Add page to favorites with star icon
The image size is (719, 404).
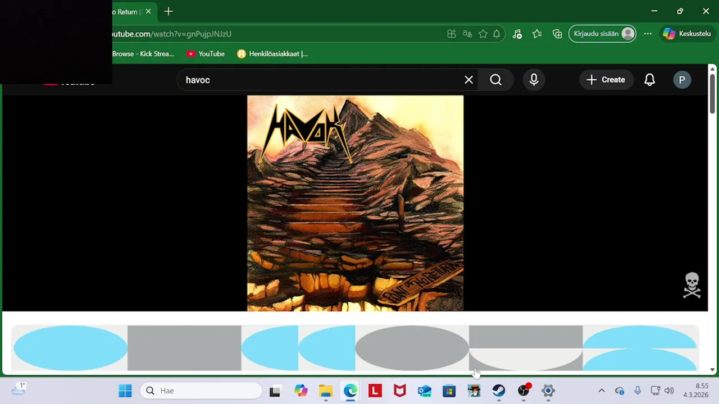[x=483, y=34]
